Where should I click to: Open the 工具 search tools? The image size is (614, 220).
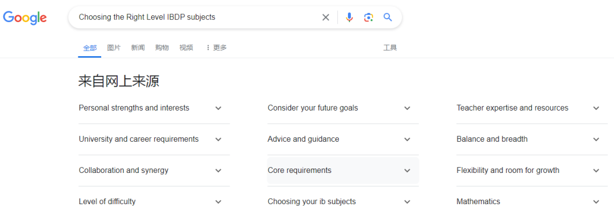click(390, 48)
